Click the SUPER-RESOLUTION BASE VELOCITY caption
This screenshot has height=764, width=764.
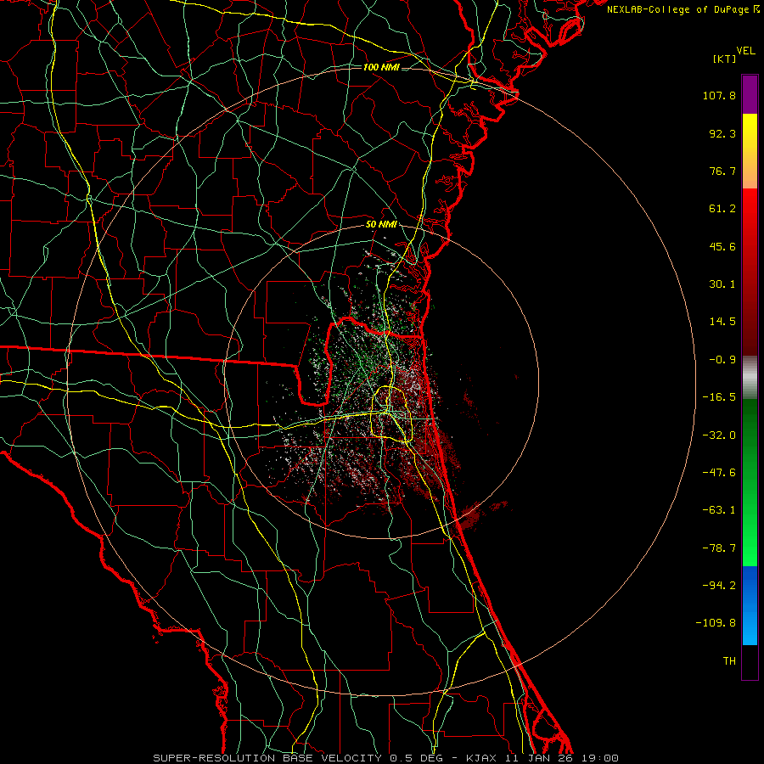pyautogui.click(x=386, y=758)
